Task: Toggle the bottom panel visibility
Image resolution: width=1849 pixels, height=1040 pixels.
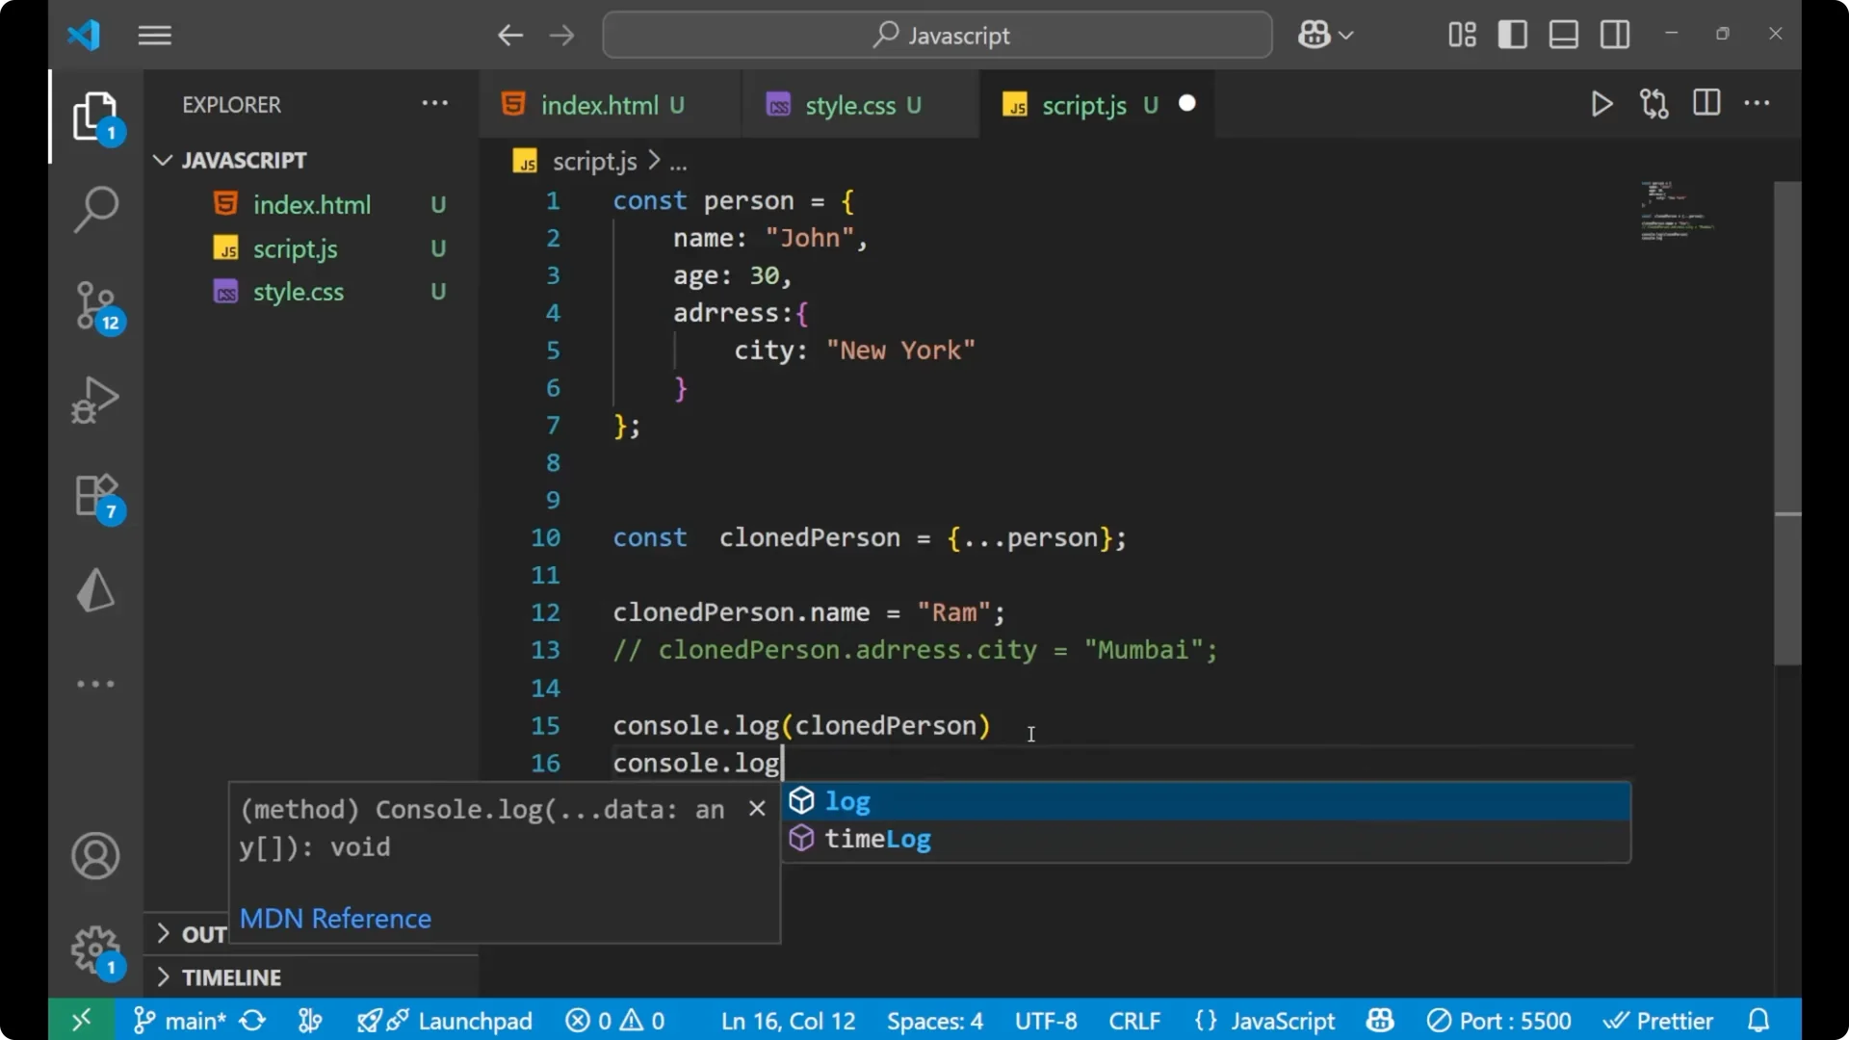Action: pyautogui.click(x=1562, y=34)
